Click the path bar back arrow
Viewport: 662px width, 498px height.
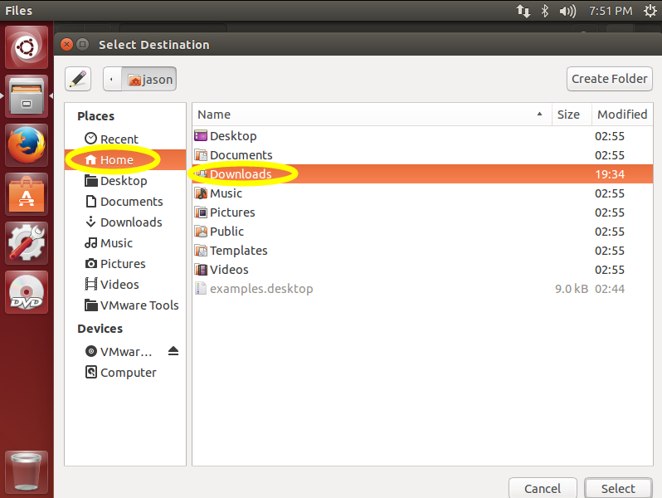pos(112,79)
